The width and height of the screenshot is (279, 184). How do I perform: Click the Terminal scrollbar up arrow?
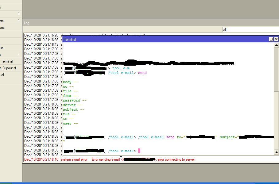click(276, 45)
